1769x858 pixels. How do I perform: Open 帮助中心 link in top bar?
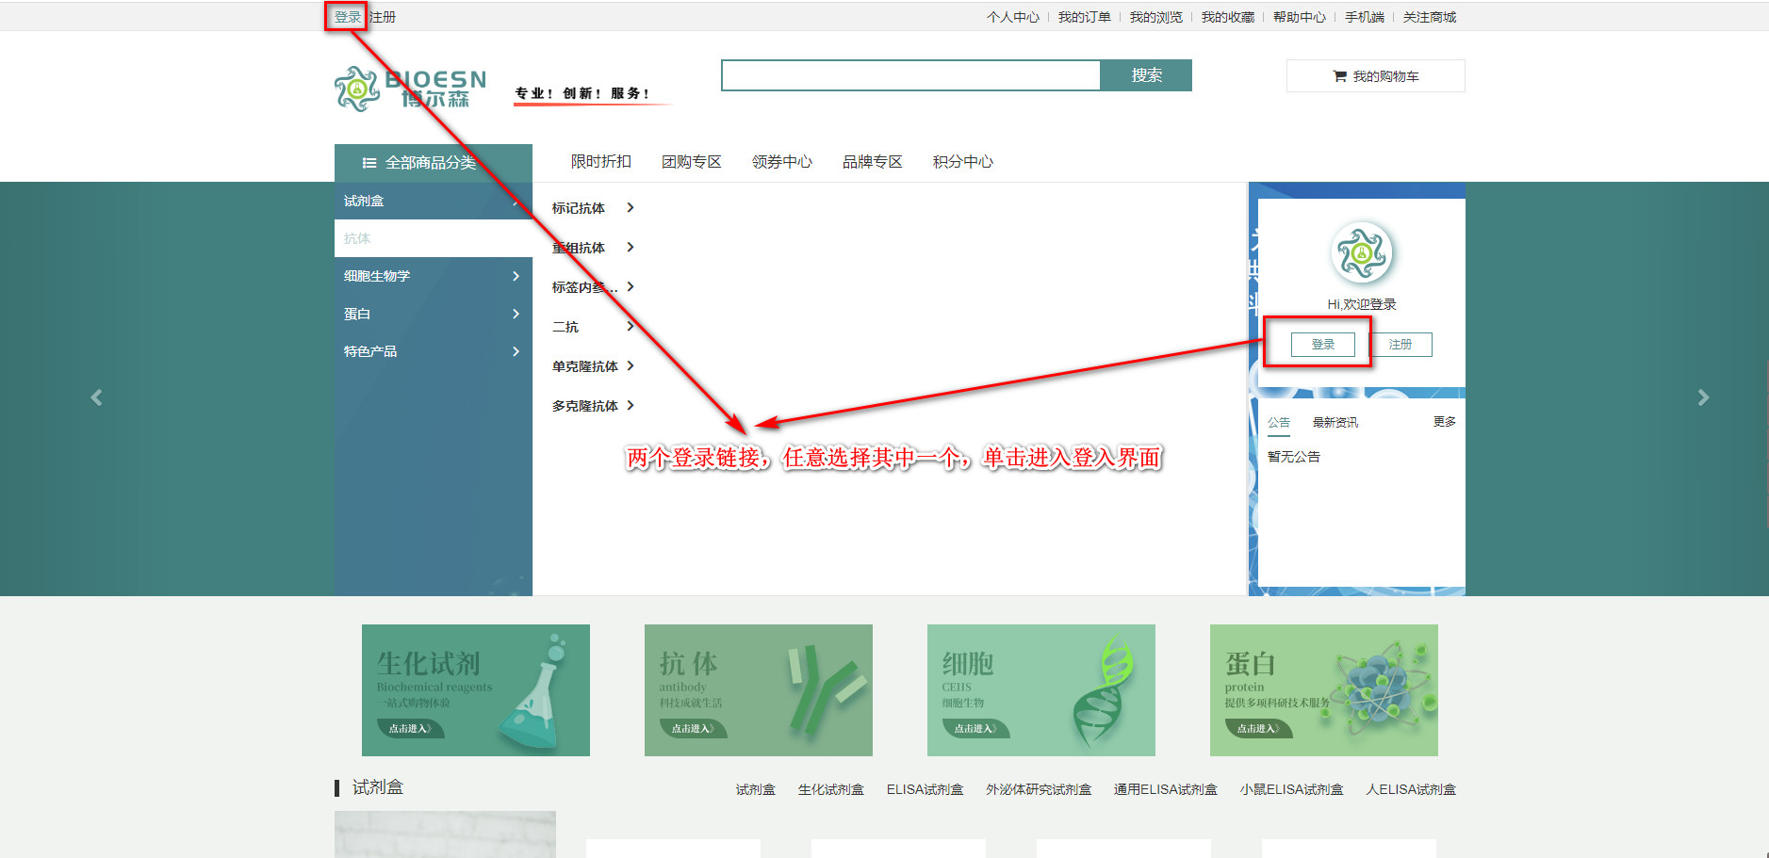click(1299, 17)
